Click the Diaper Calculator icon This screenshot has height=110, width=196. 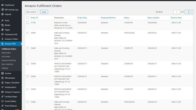click(2, 82)
